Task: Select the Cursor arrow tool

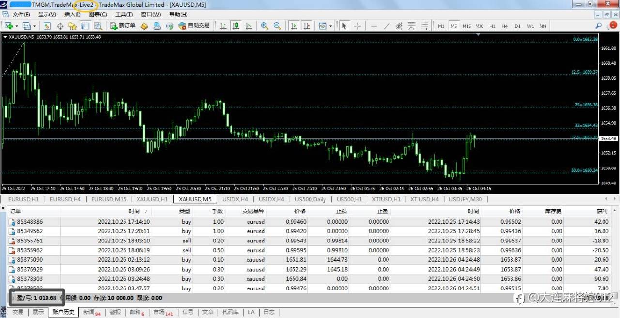Action: tap(344, 26)
